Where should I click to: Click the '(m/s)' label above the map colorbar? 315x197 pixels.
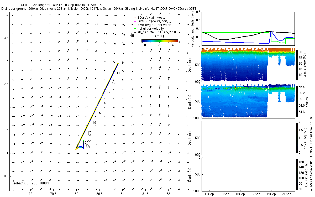(160, 36)
